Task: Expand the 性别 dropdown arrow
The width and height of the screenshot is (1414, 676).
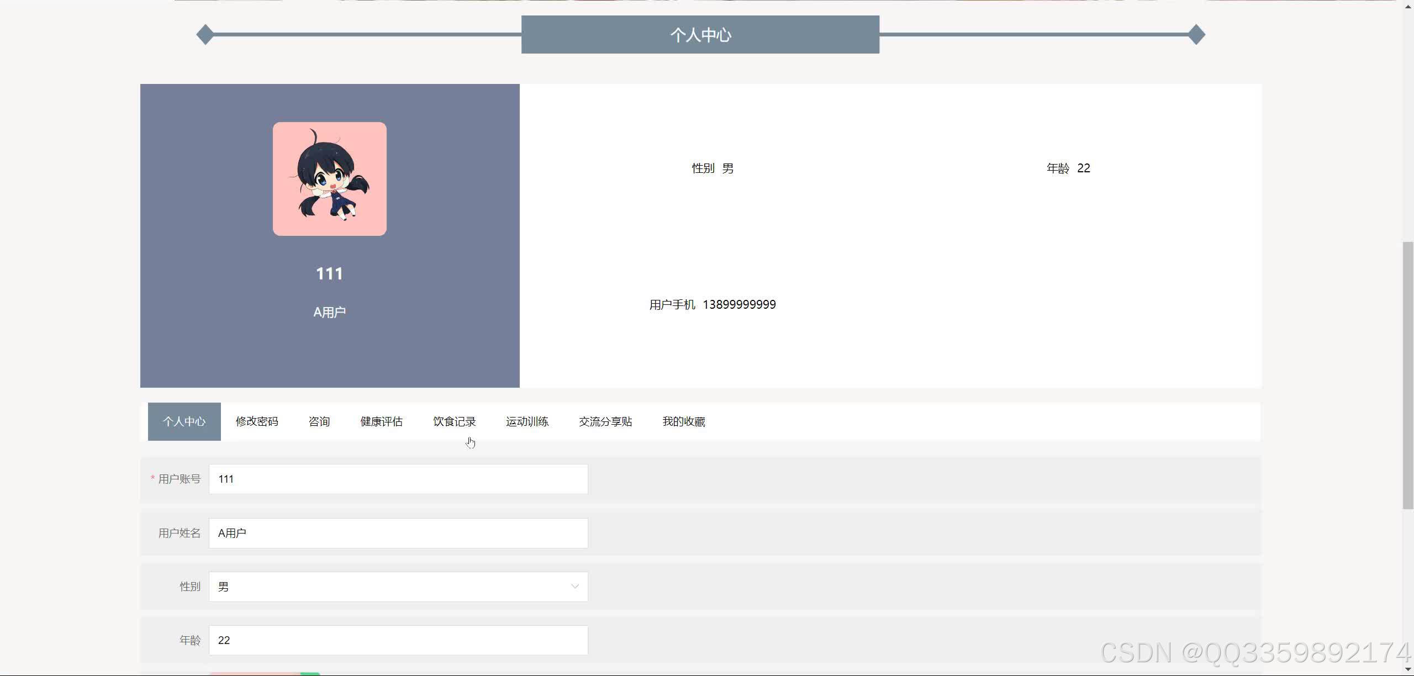Action: coord(574,587)
